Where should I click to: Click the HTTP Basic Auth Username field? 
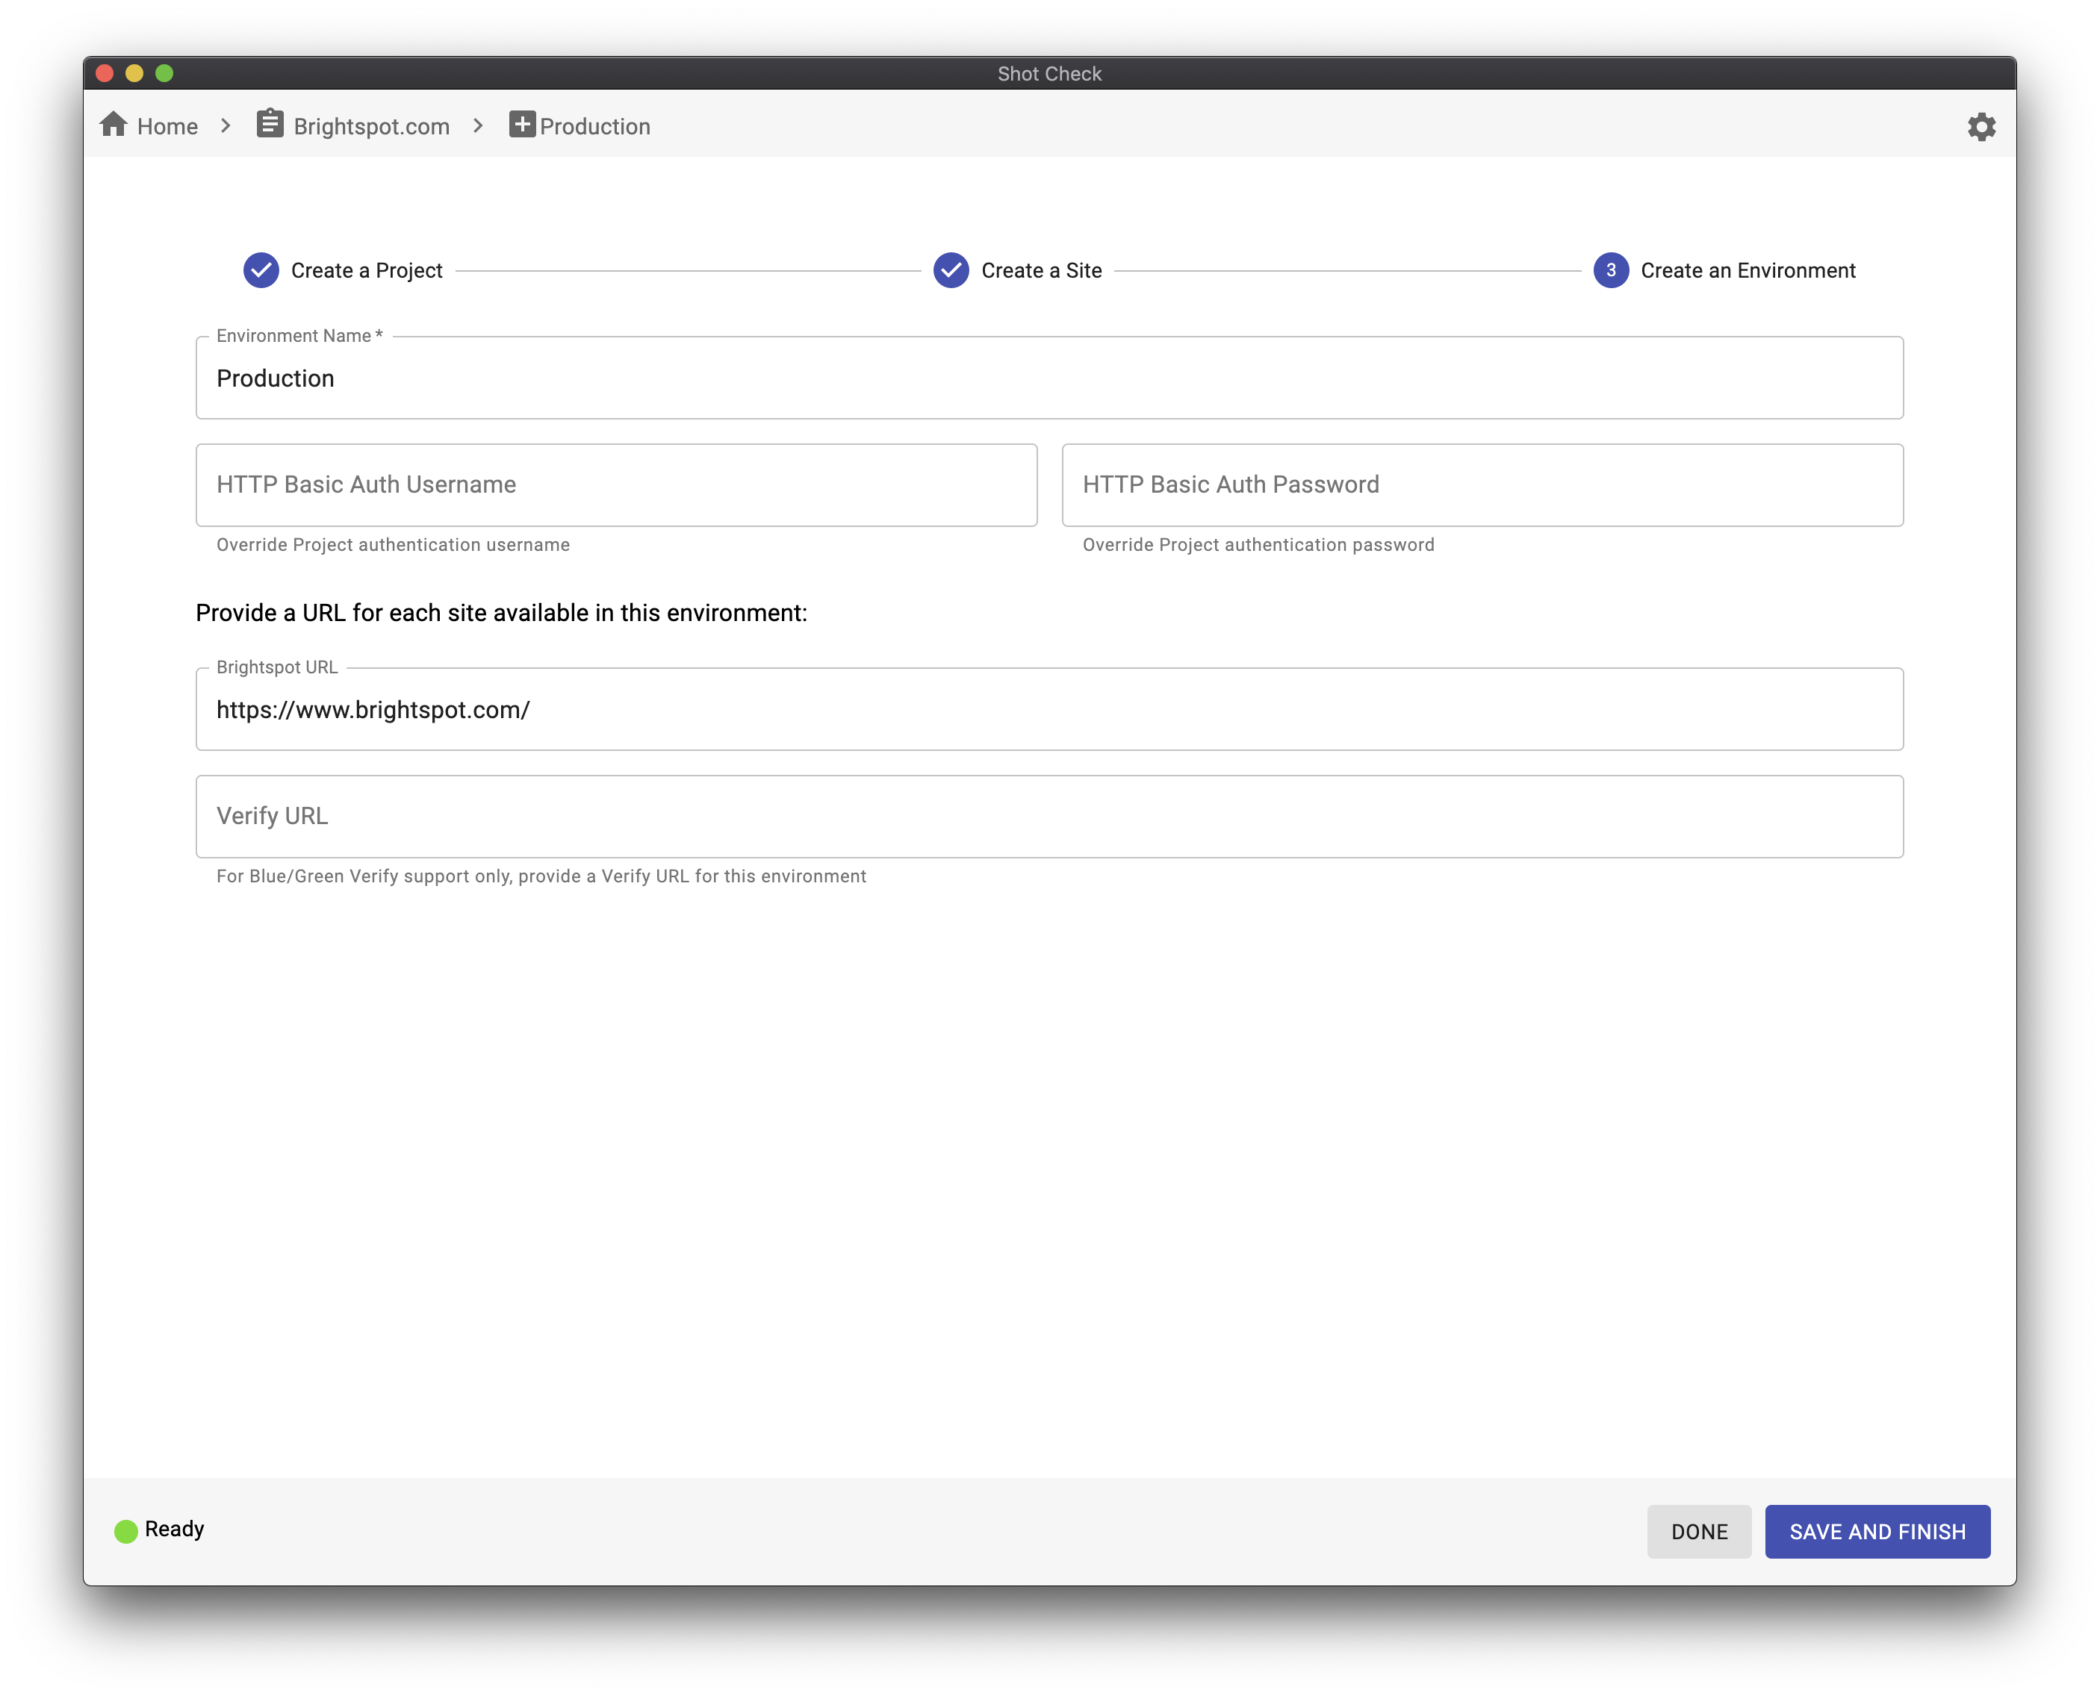[616, 484]
